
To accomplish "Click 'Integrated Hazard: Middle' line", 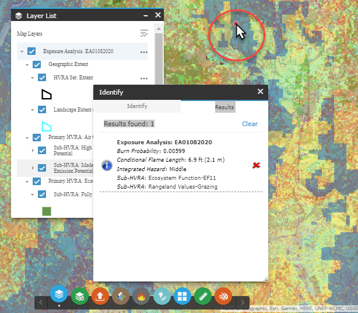I will (152, 169).
